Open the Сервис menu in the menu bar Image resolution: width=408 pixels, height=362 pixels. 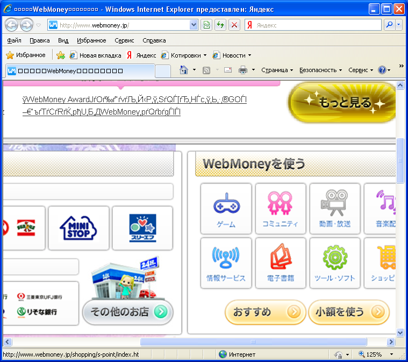[124, 40]
